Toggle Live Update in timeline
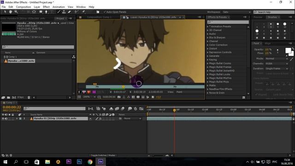This screenshot has height=166, width=295. click(98, 109)
